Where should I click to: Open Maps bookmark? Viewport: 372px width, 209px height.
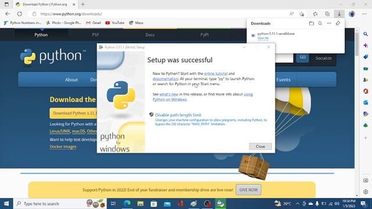point(136,23)
